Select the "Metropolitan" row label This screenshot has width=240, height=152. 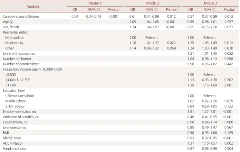[x=15, y=38]
